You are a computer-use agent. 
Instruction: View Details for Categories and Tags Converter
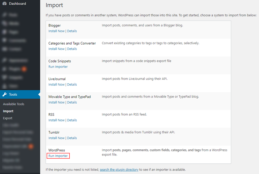[x=72, y=49]
